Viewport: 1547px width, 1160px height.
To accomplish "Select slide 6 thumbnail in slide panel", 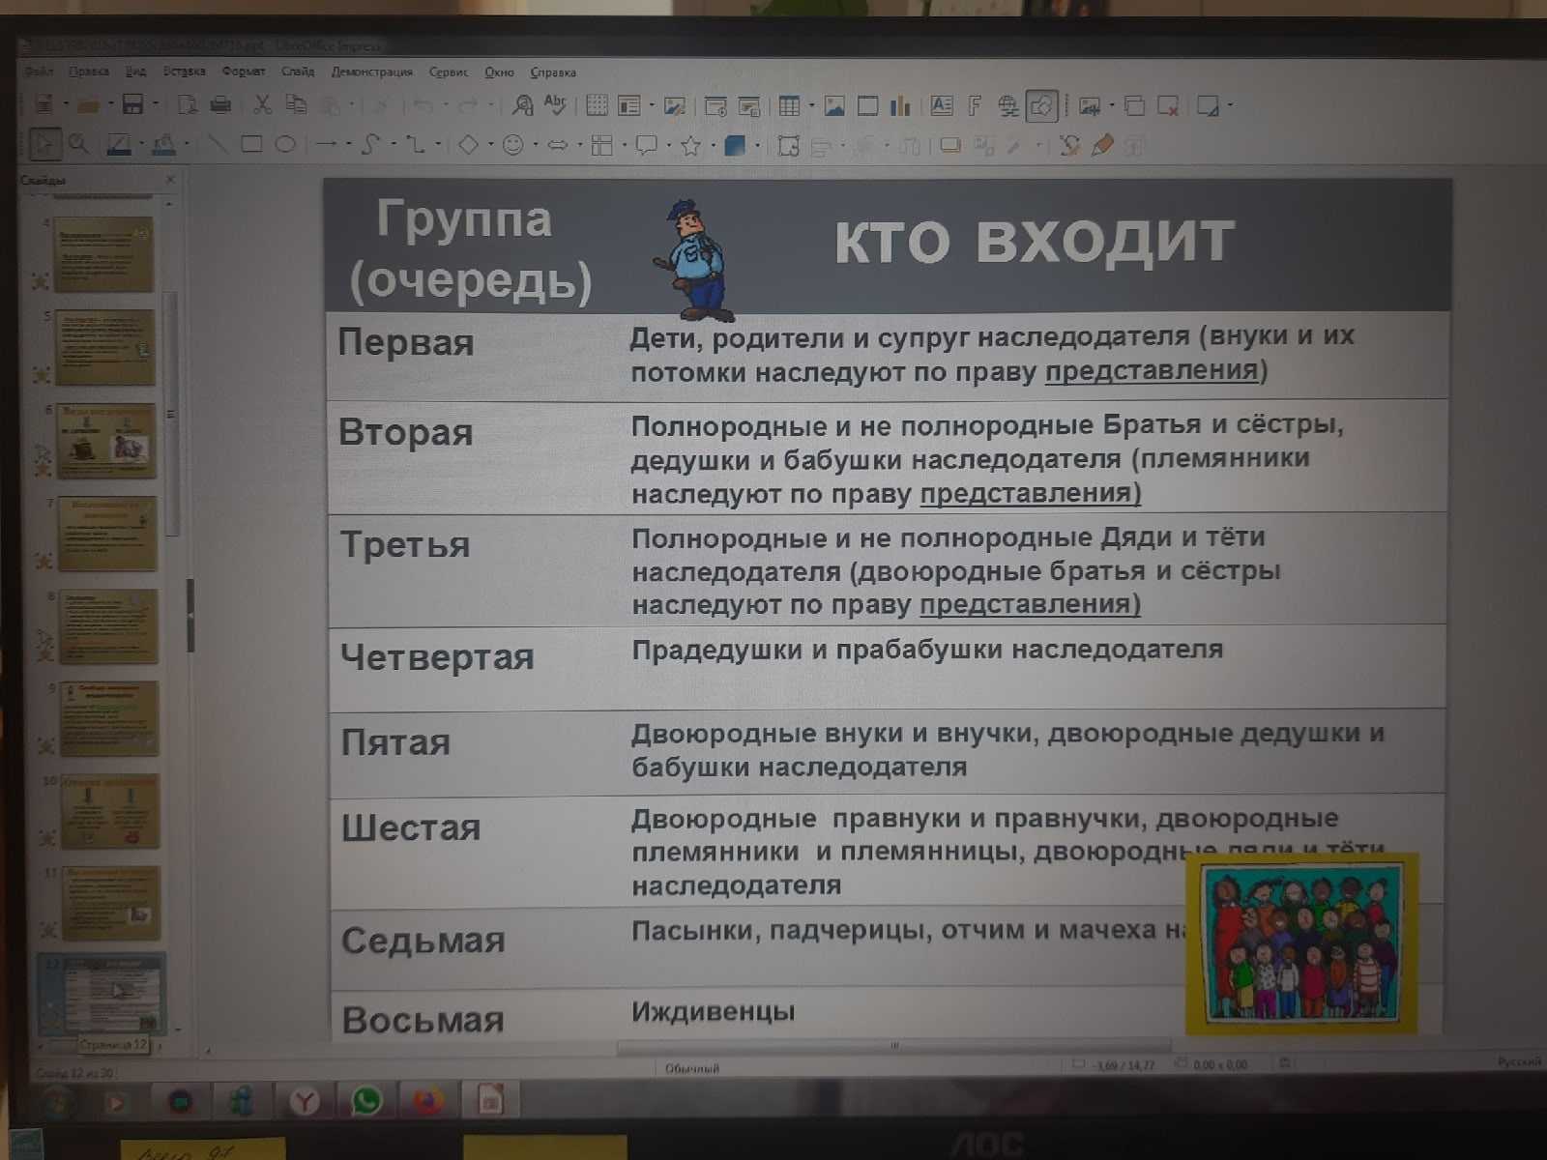I will tap(106, 441).
